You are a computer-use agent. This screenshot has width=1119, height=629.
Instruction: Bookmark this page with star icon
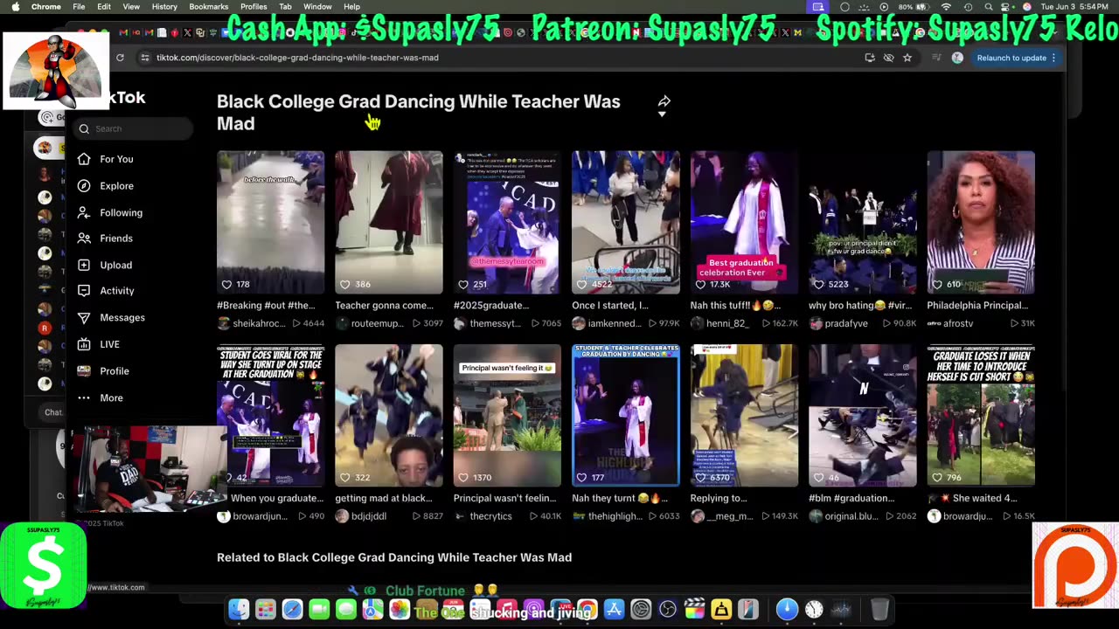pyautogui.click(x=907, y=58)
